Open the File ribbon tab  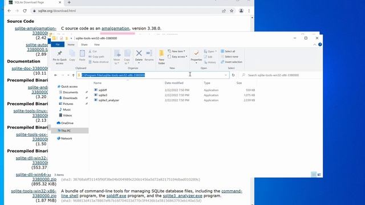58,44
